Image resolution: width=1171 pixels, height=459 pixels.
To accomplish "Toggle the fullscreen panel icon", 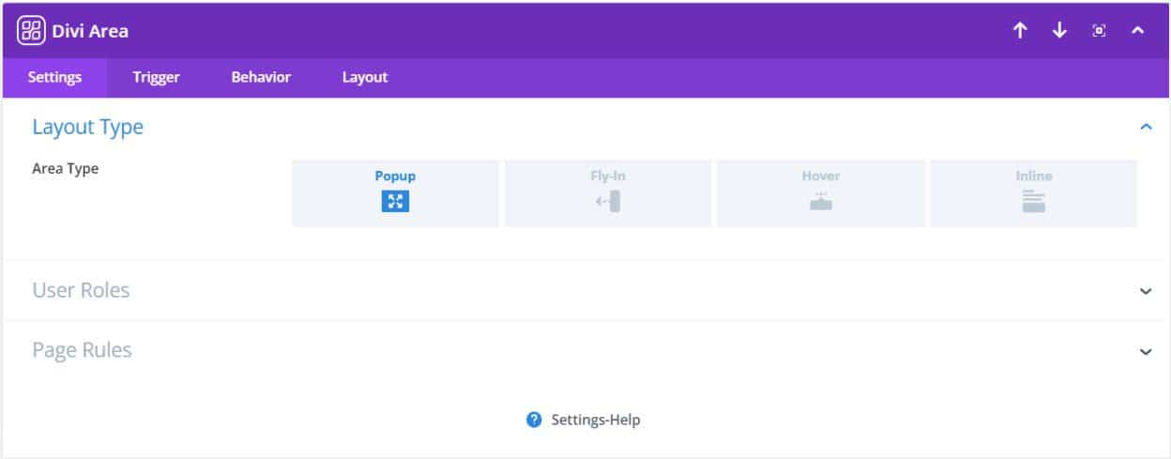I will pyautogui.click(x=1099, y=31).
